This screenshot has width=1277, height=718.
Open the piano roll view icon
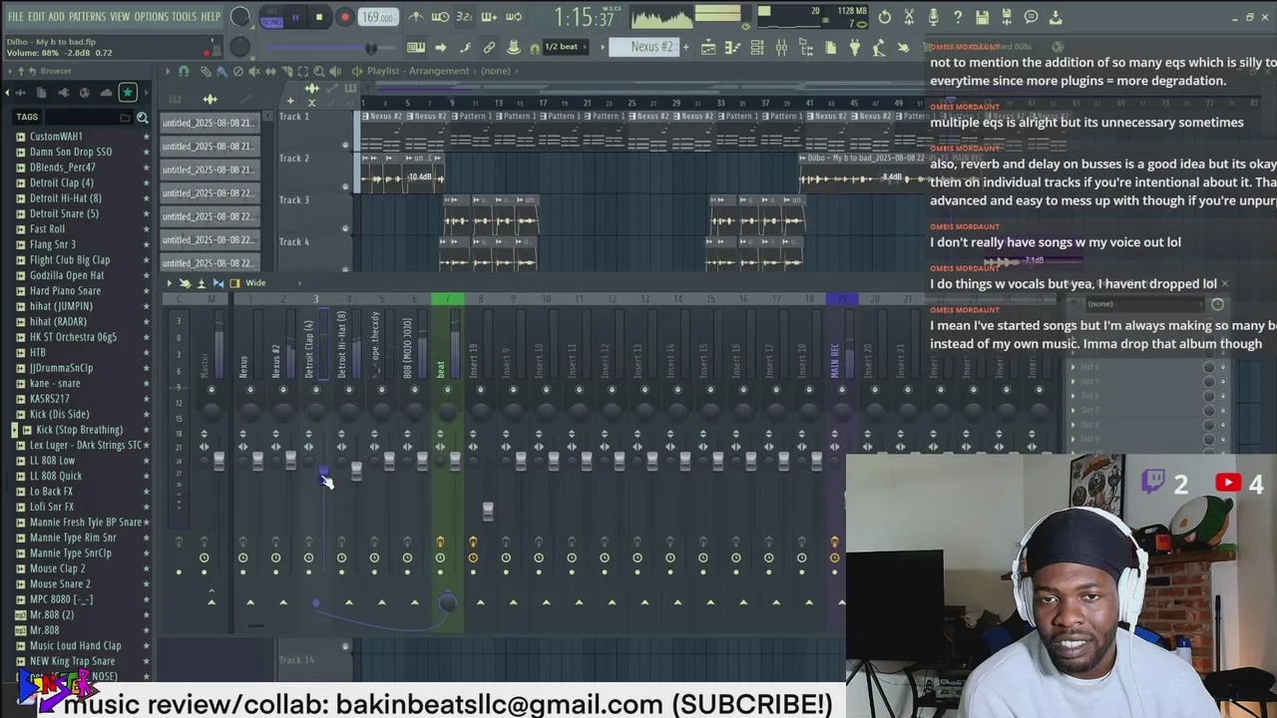[x=732, y=47]
